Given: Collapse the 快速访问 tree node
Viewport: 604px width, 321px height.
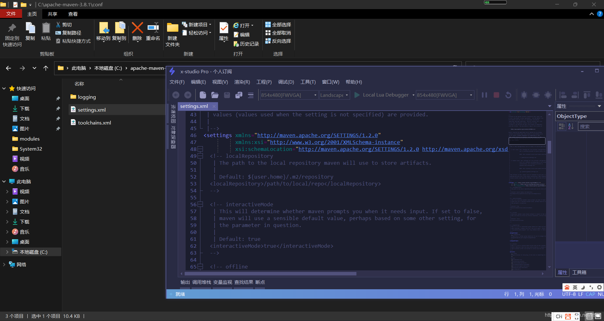Looking at the screenshot, I should pos(4,88).
